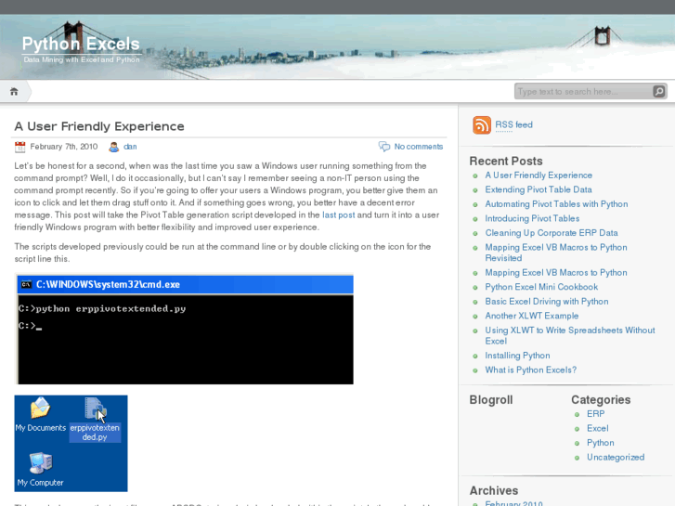Focus the search text field

point(583,91)
